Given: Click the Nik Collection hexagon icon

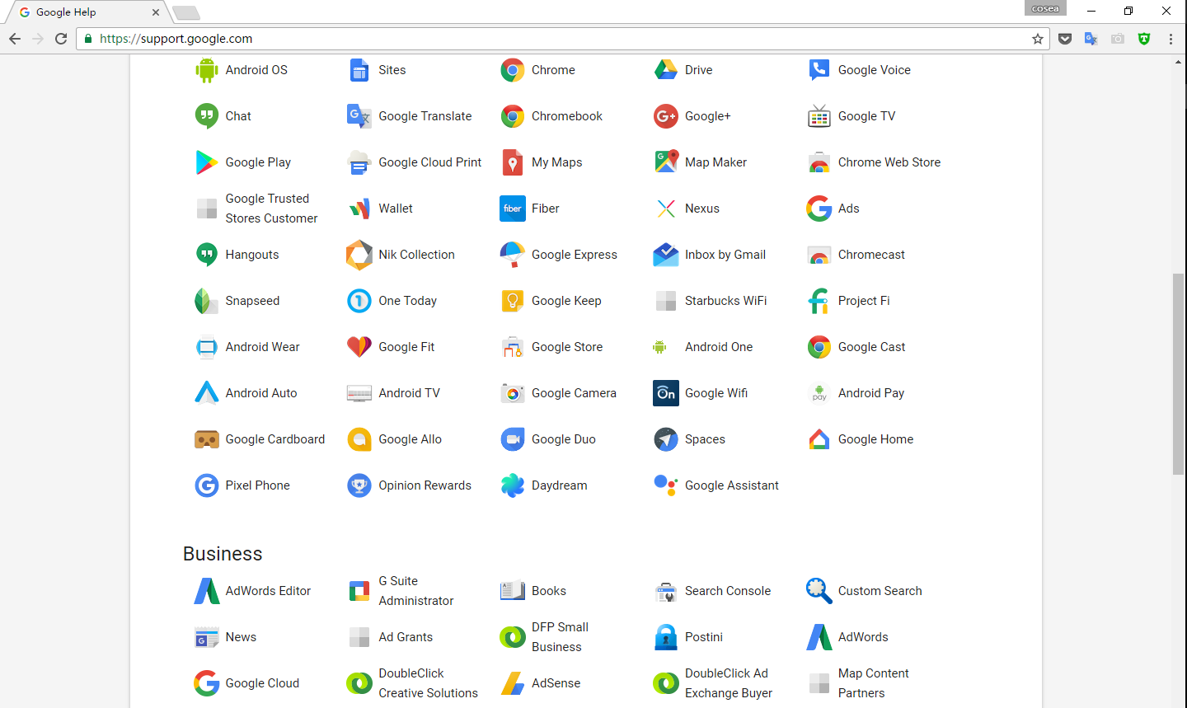Looking at the screenshot, I should coord(359,255).
